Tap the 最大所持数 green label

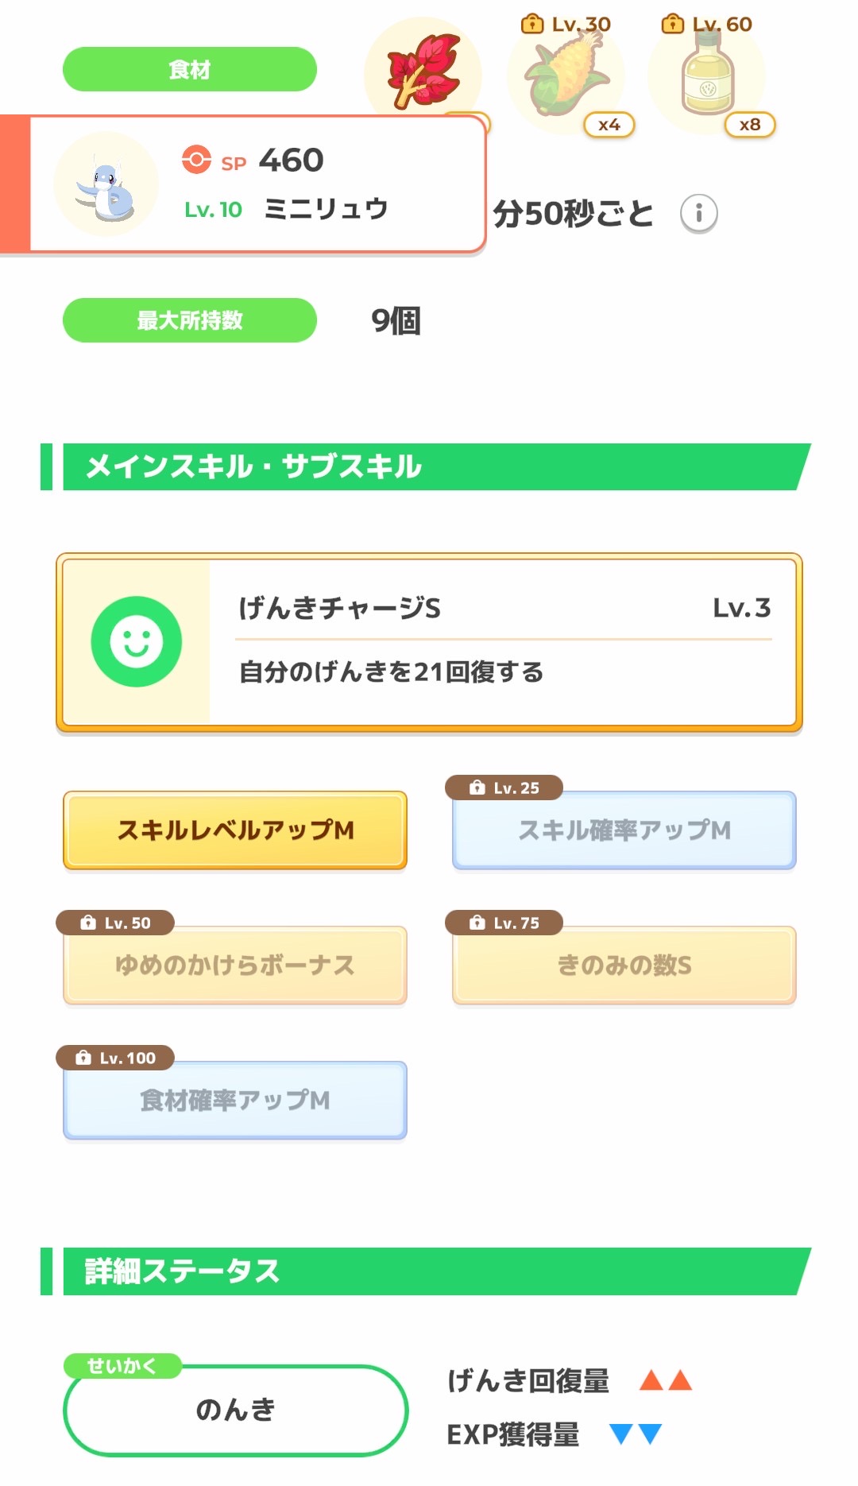coord(190,320)
